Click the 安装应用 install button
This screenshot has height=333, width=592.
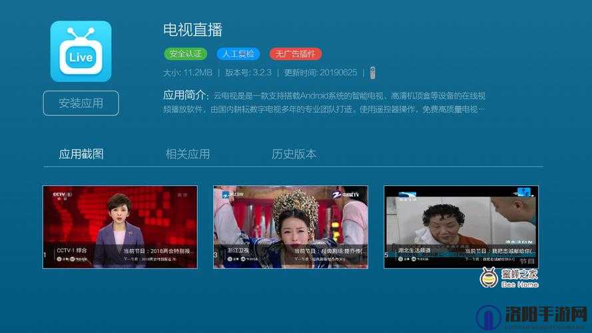(x=81, y=103)
